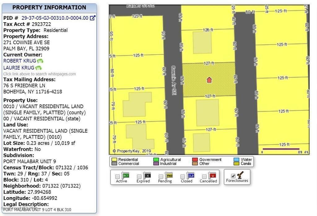This screenshot has height=216, width=317.
Task: Tick the Pending listings checkbox
Action: click(x=161, y=176)
